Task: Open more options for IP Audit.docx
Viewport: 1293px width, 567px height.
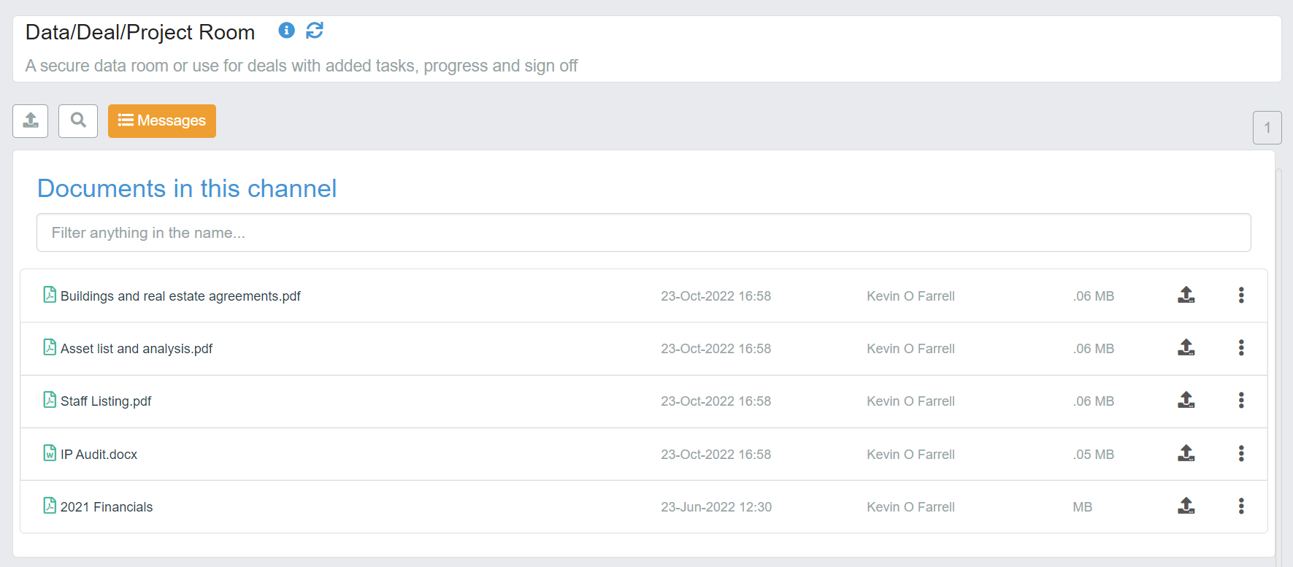Action: tap(1240, 453)
